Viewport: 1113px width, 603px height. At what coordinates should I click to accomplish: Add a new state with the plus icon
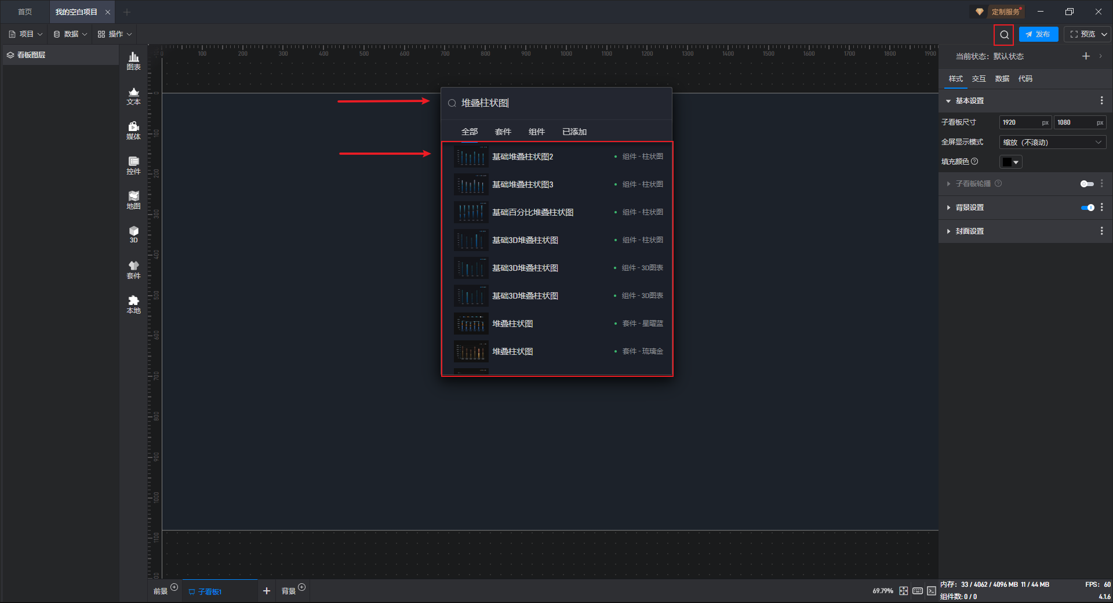pyautogui.click(x=1086, y=56)
